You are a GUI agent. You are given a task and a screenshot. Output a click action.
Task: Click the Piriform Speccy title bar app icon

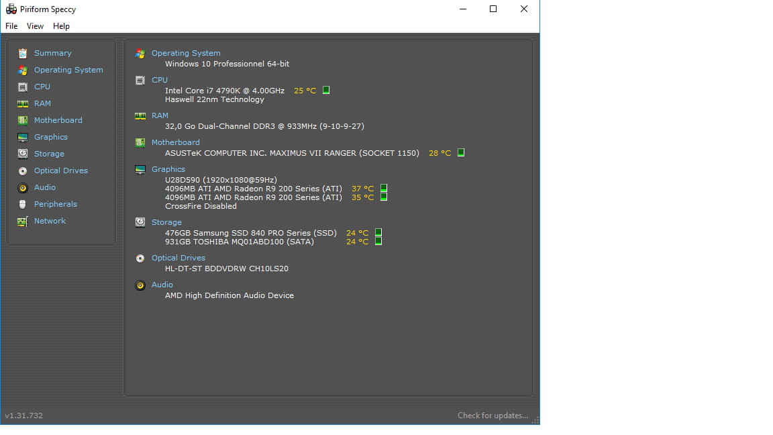pyautogui.click(x=11, y=9)
